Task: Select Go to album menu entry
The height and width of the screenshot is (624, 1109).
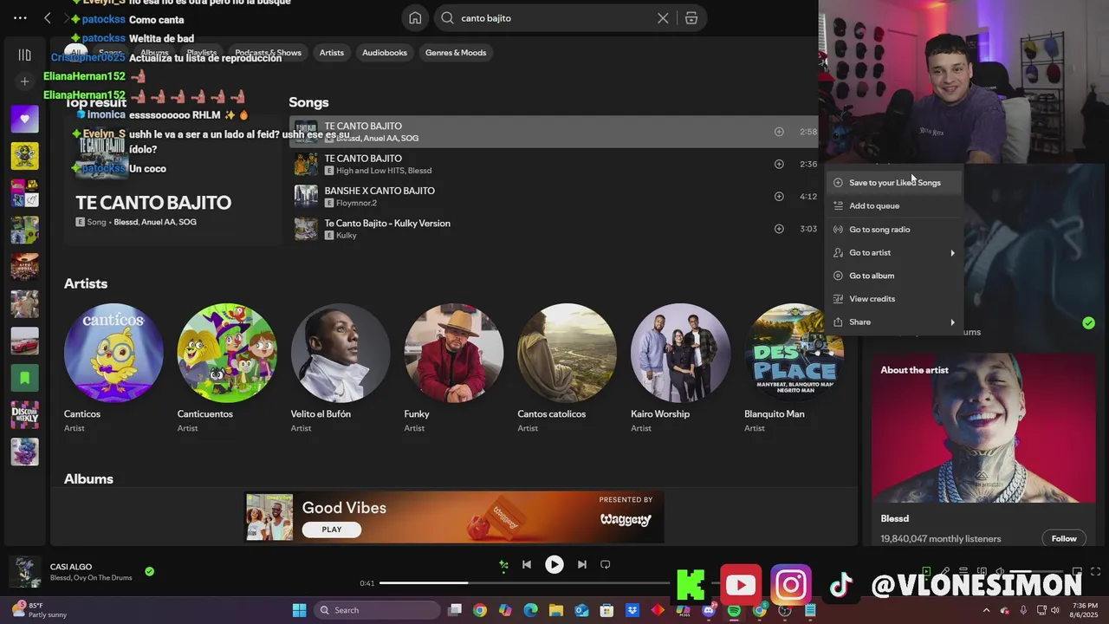Action: [894, 276]
